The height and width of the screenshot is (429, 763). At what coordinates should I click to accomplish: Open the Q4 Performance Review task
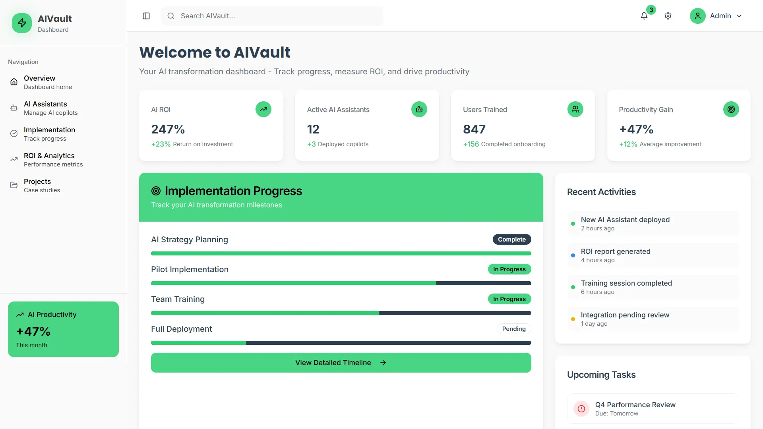[x=653, y=409]
